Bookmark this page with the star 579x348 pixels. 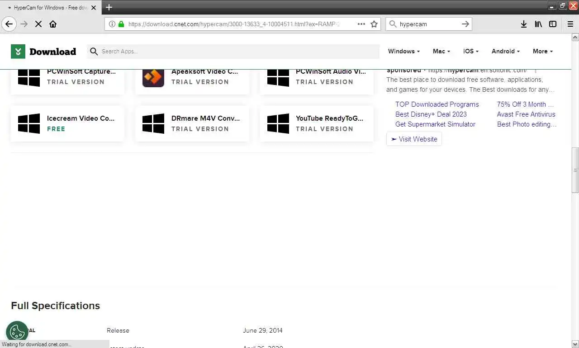(374, 24)
